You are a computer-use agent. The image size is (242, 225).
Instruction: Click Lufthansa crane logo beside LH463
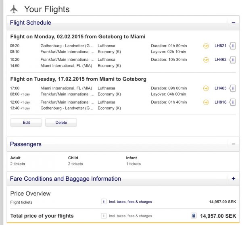click(x=206, y=88)
